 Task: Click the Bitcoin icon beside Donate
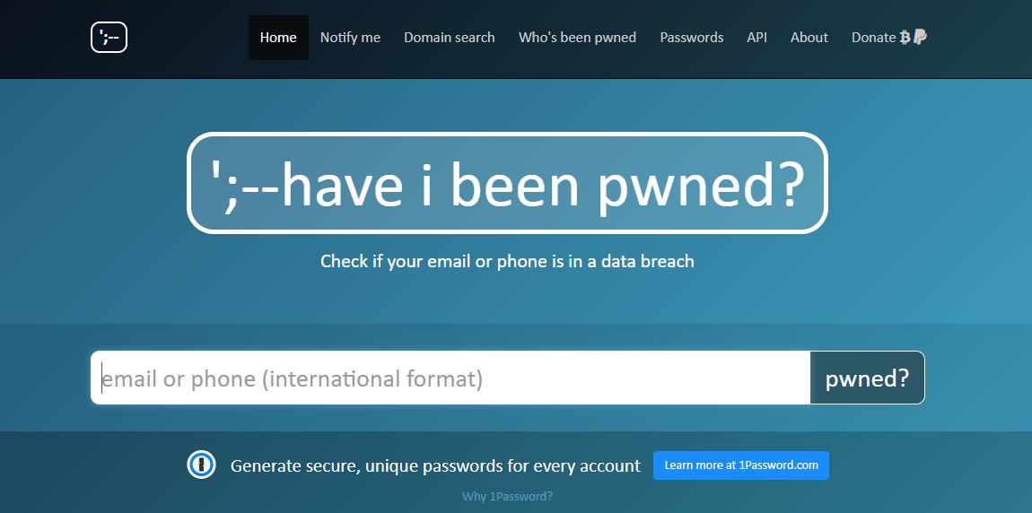(x=905, y=38)
